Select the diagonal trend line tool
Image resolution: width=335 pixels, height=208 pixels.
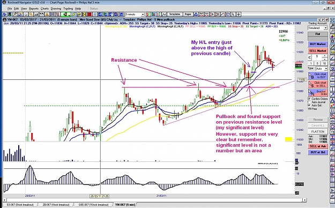pyautogui.click(x=332, y=57)
